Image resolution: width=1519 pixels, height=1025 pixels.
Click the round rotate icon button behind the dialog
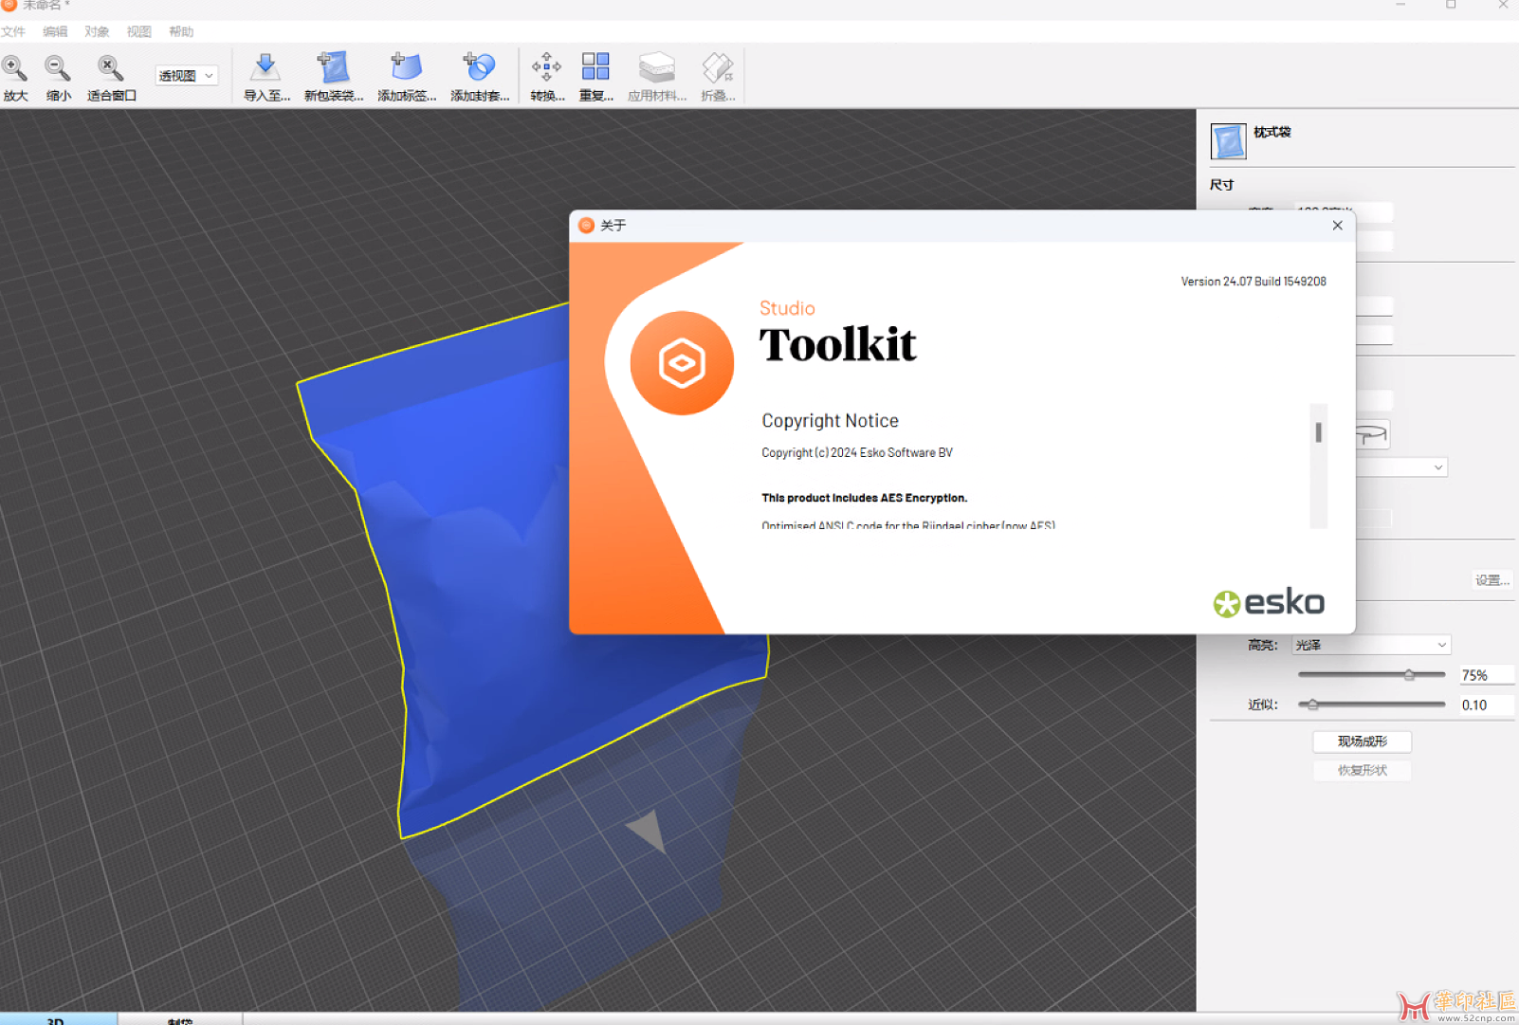coord(1372,434)
